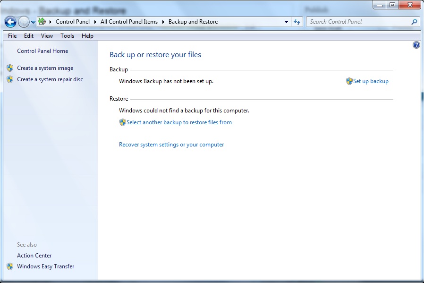
Task: Click 'Back up or restore your files' heading
Action: [x=155, y=55]
